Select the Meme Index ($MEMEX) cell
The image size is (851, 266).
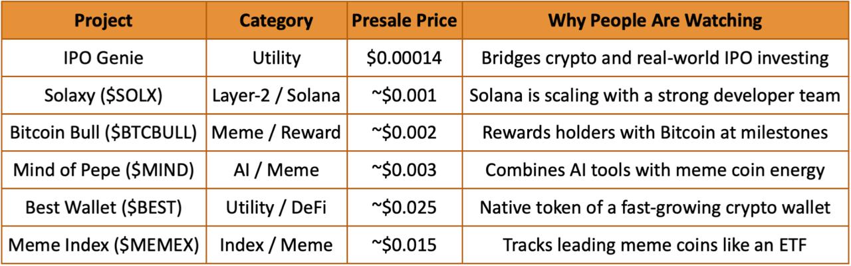click(104, 245)
